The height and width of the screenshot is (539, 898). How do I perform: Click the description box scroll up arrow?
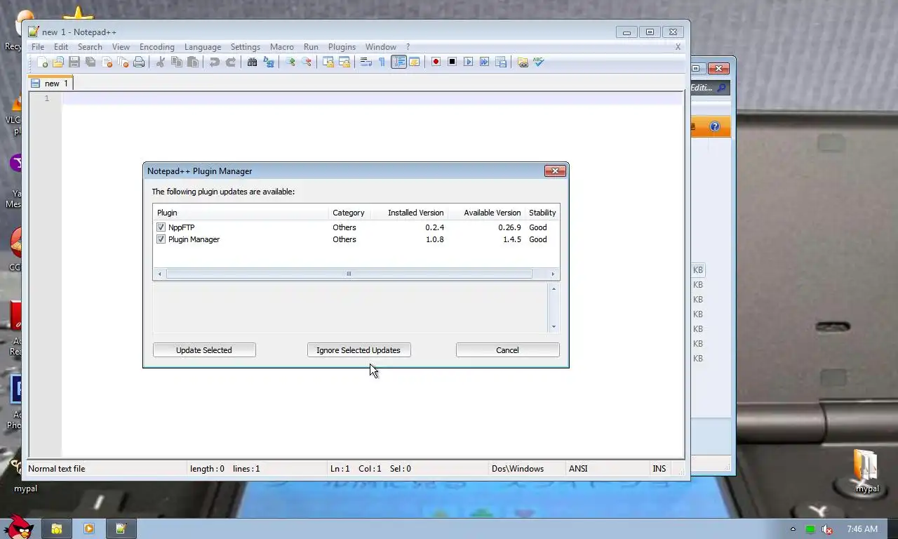pyautogui.click(x=554, y=288)
